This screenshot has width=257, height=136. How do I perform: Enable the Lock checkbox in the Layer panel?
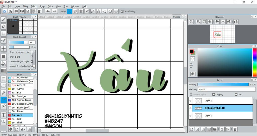(236, 95)
